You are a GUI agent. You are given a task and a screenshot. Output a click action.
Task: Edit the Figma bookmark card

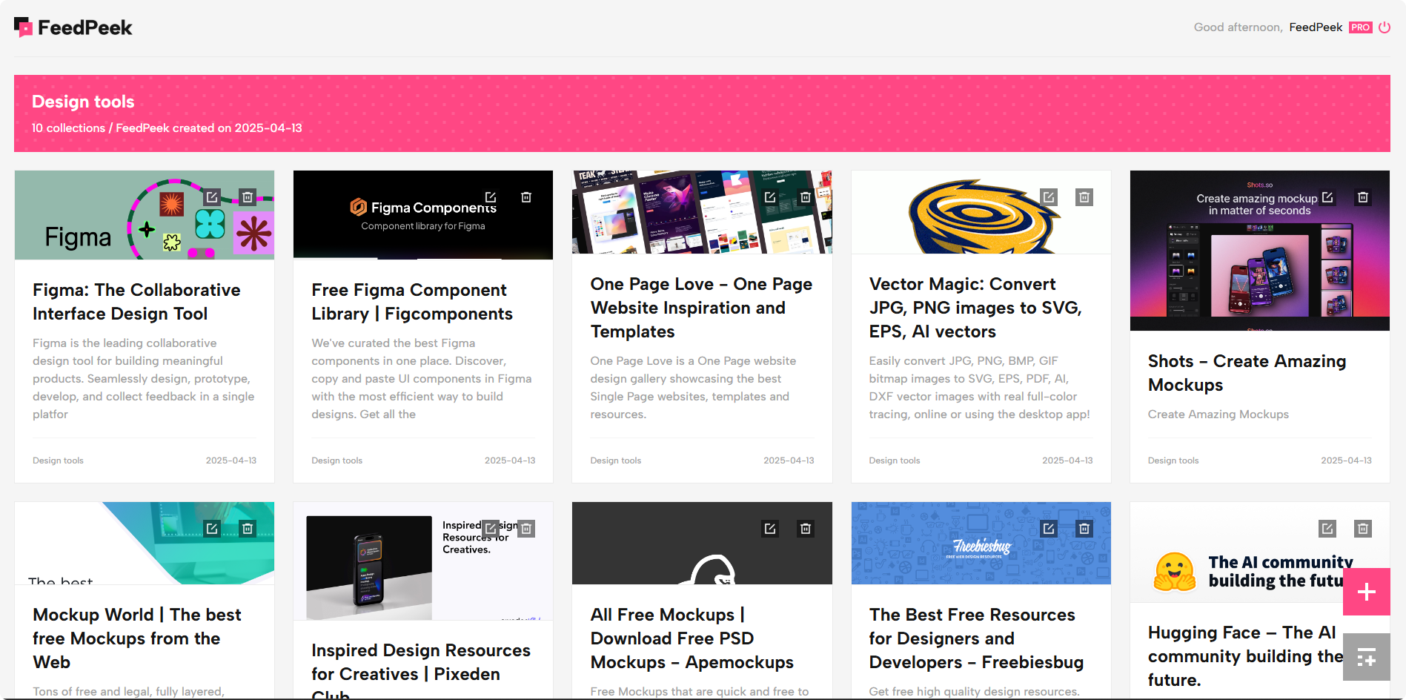tap(213, 197)
